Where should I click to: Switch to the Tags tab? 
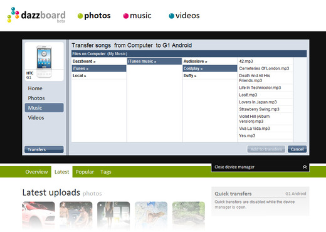(106, 172)
